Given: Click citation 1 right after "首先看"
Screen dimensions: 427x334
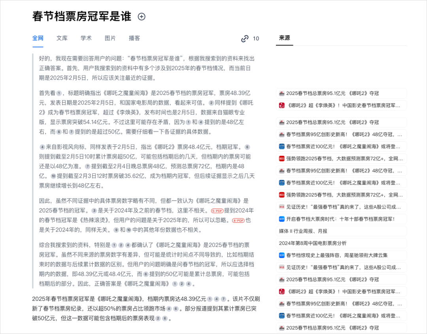Looking at the screenshot, I should pos(59,93).
